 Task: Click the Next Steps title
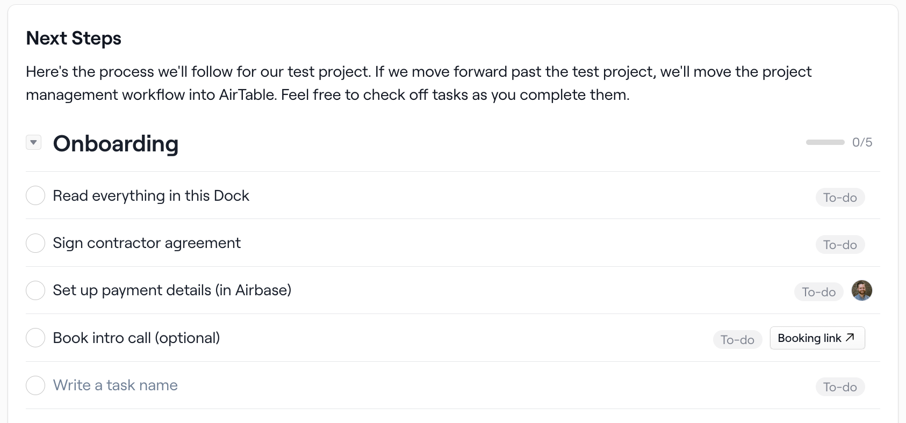click(x=74, y=39)
